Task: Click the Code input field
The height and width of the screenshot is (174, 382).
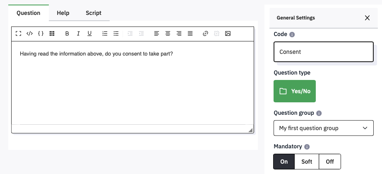Action: 324,52
